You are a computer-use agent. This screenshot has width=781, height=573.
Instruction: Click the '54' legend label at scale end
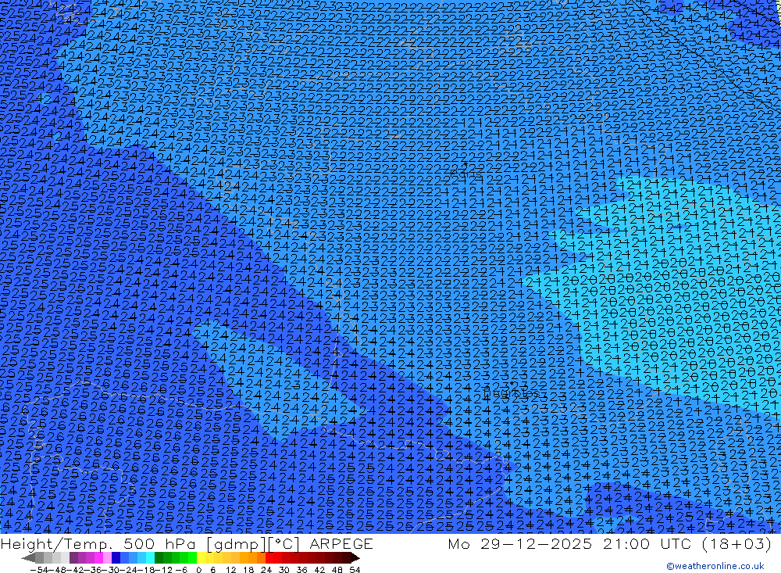point(355,570)
